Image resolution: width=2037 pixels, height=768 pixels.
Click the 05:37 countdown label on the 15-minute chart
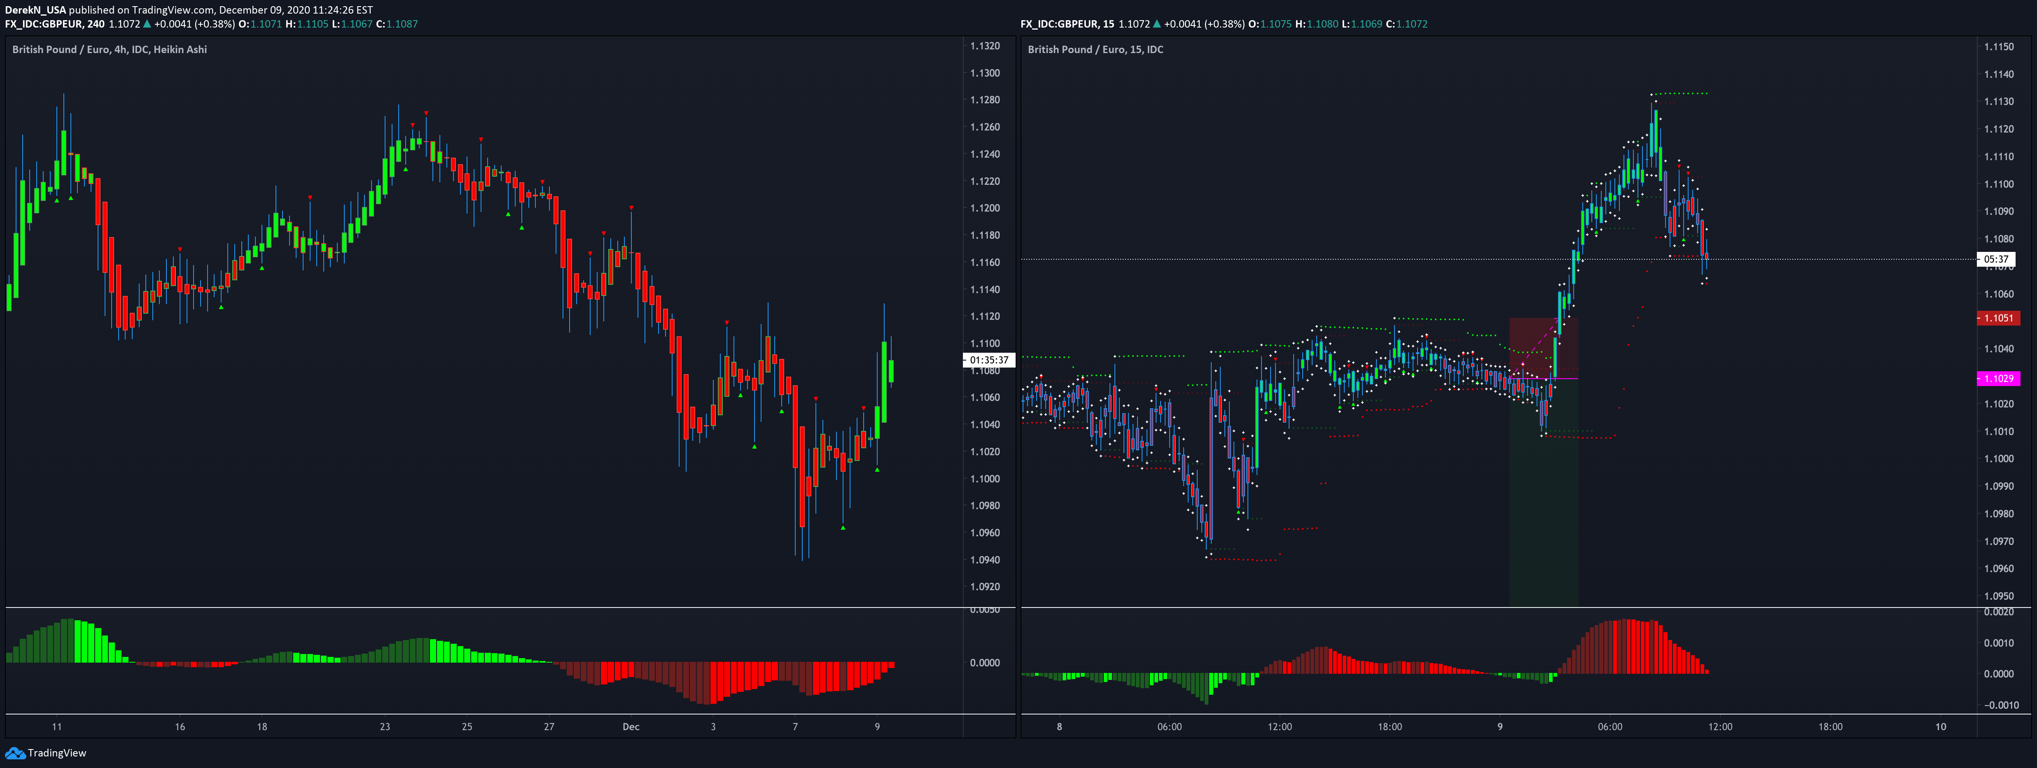point(1996,259)
